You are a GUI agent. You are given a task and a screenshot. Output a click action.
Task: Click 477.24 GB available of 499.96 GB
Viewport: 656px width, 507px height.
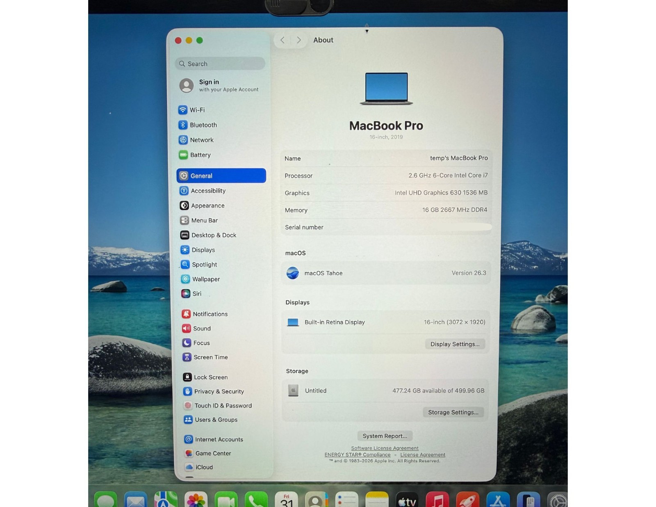(x=438, y=391)
